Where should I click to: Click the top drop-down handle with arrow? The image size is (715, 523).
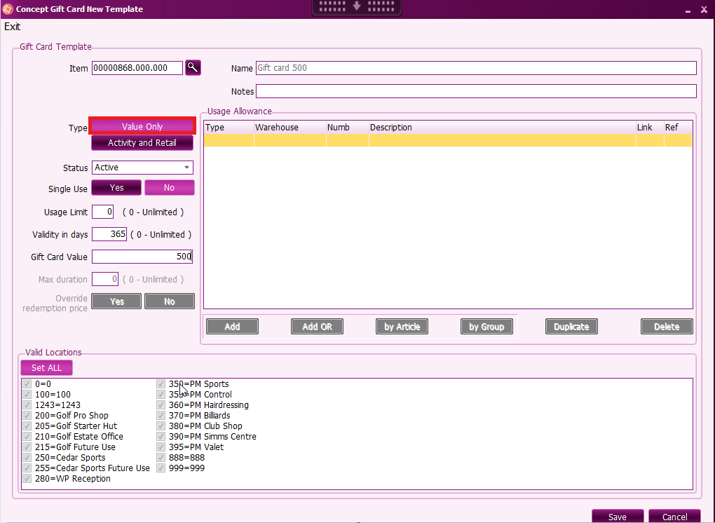point(357,7)
